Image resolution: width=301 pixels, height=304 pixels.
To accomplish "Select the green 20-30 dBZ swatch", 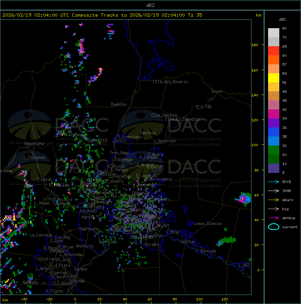I will tap(274, 150).
